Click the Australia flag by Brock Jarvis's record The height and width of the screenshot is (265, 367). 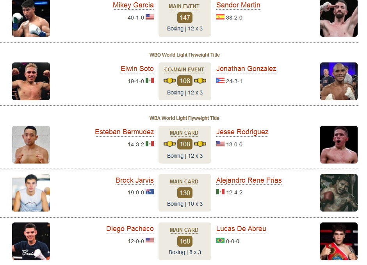click(x=150, y=192)
